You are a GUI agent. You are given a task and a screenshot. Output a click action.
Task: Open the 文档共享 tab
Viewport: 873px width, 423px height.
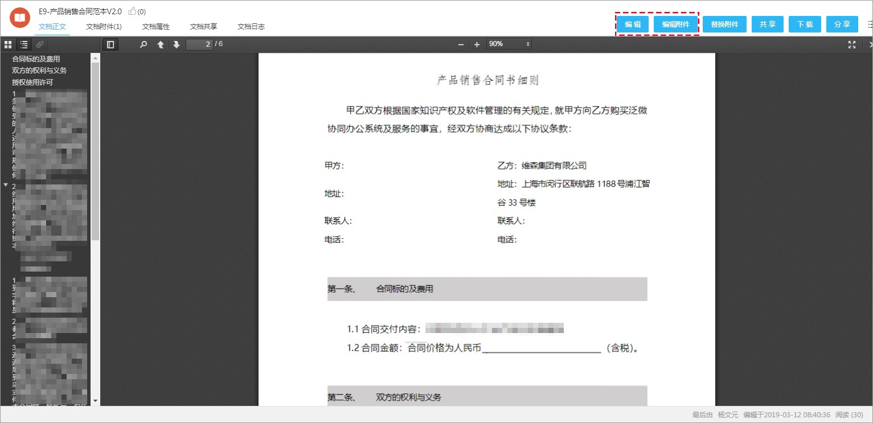[x=203, y=26]
